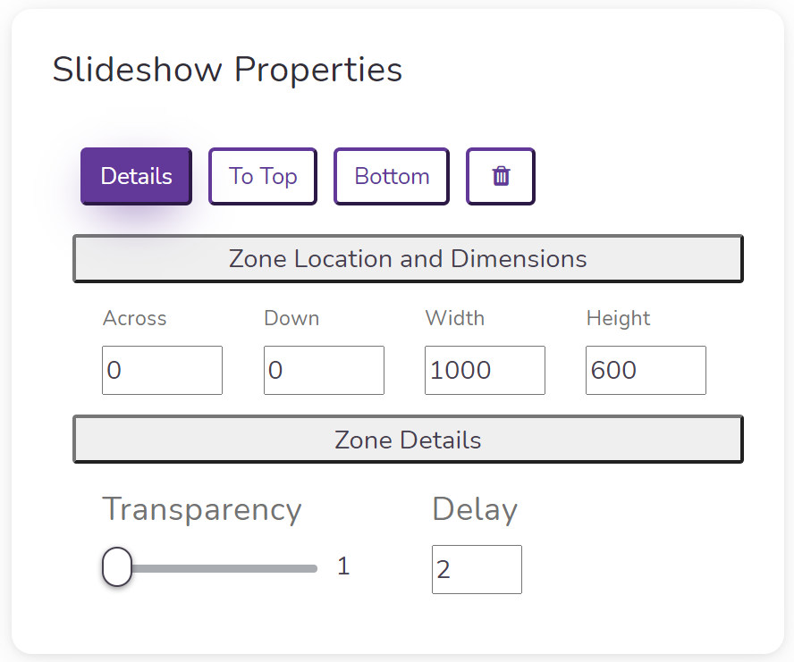Click the Across input field
794x662 pixels.
coord(162,370)
